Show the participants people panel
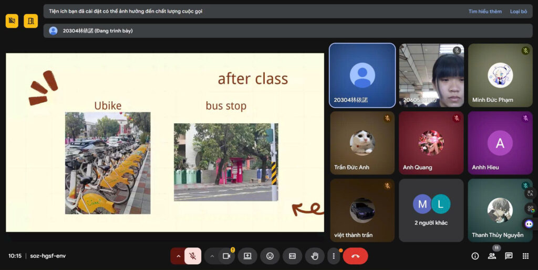538x270 pixels. click(492, 256)
